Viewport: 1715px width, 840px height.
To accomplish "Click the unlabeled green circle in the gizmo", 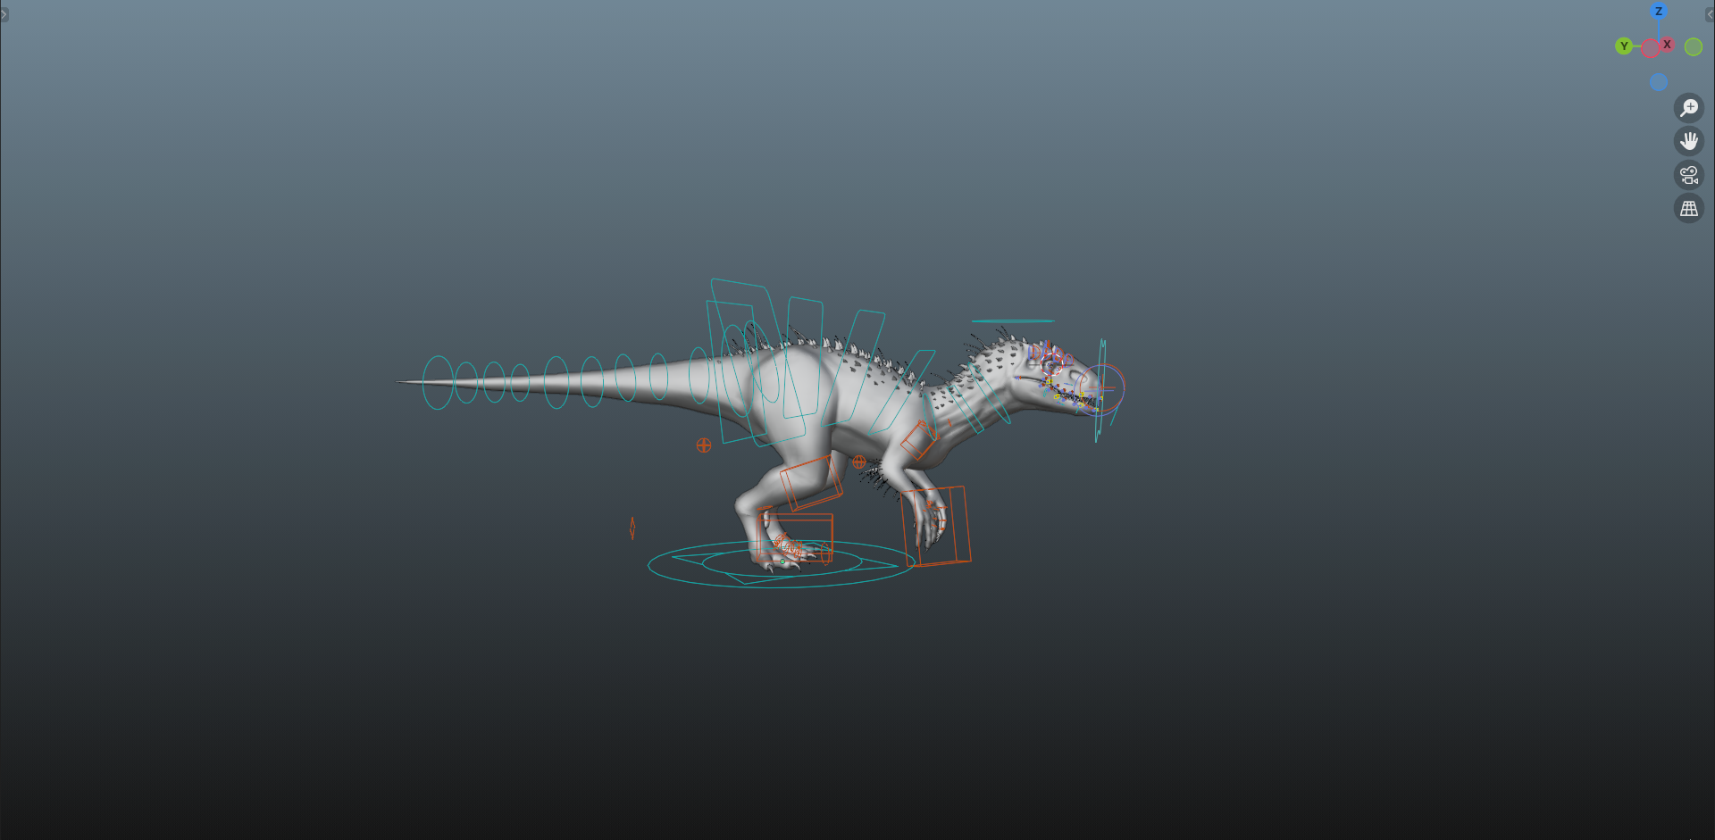I will coord(1694,46).
